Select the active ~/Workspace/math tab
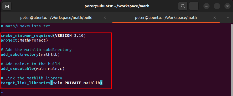This screenshot has width=233, height=96. click(166, 18)
